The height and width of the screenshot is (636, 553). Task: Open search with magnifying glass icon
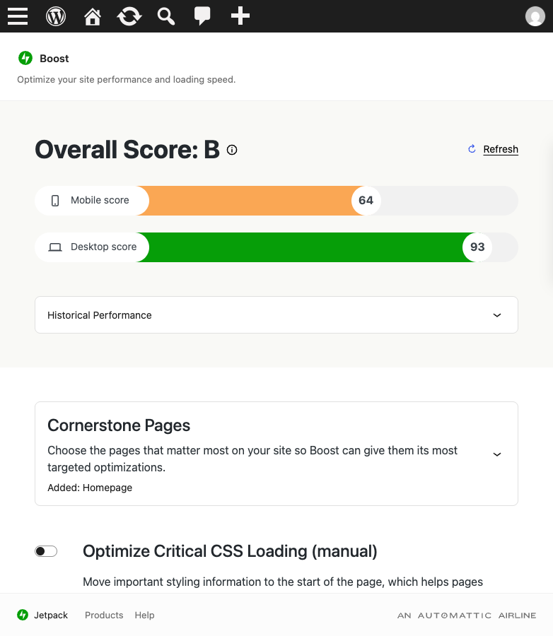[166, 17]
